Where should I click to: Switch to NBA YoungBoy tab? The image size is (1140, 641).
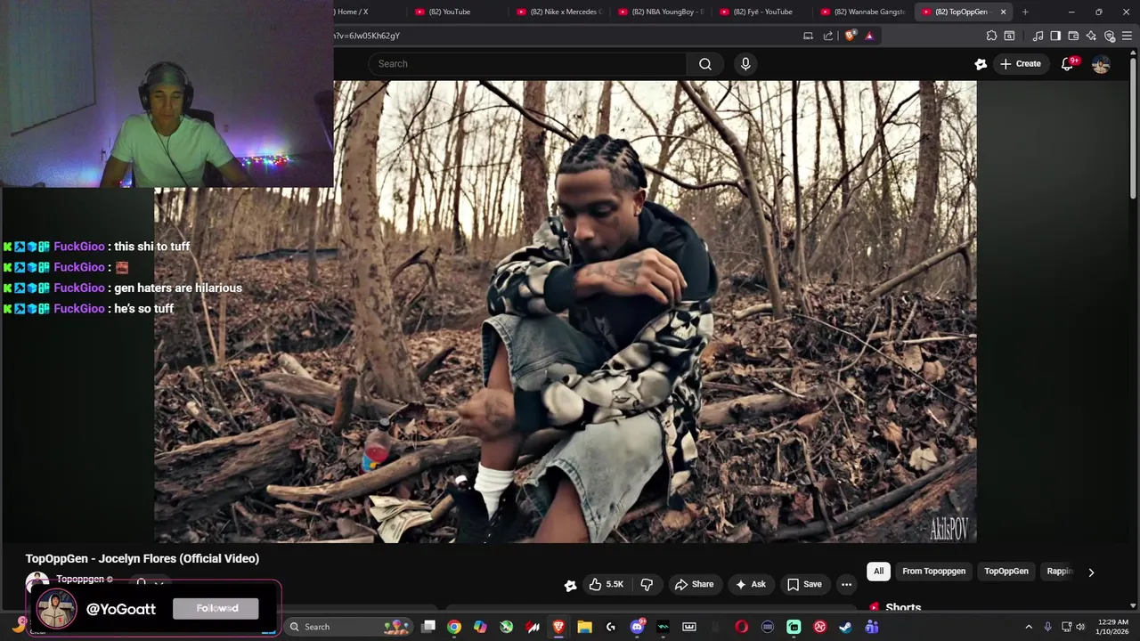[x=662, y=12]
